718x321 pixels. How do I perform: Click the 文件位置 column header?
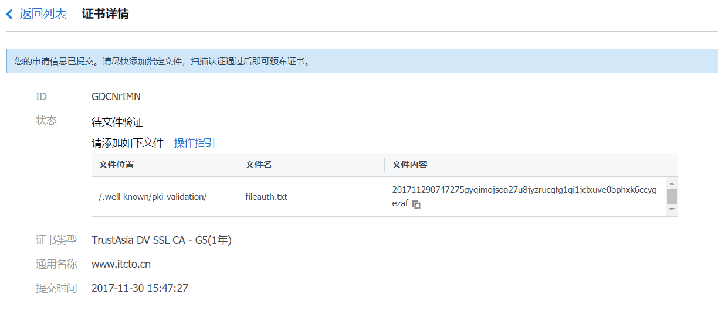117,165
